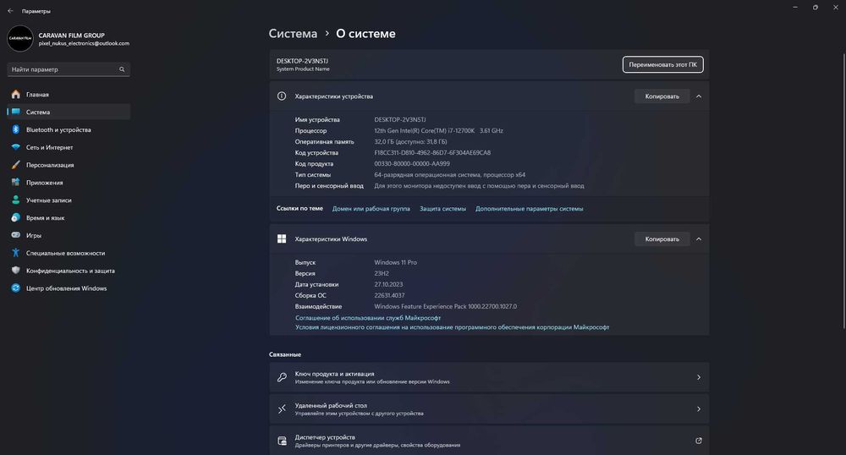Click the Система monitor icon

tap(15, 112)
